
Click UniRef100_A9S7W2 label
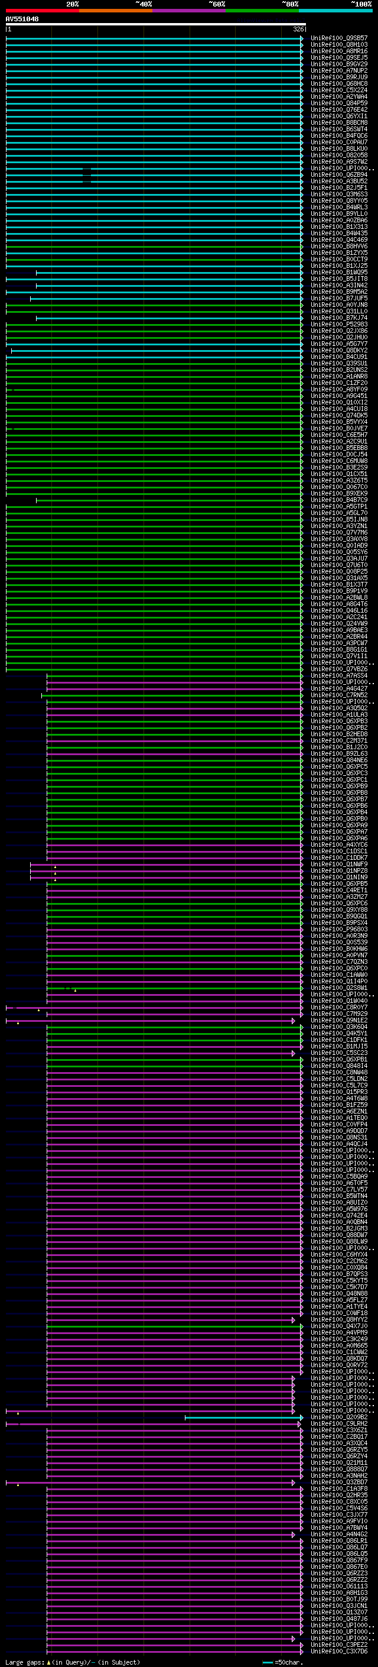[339, 162]
